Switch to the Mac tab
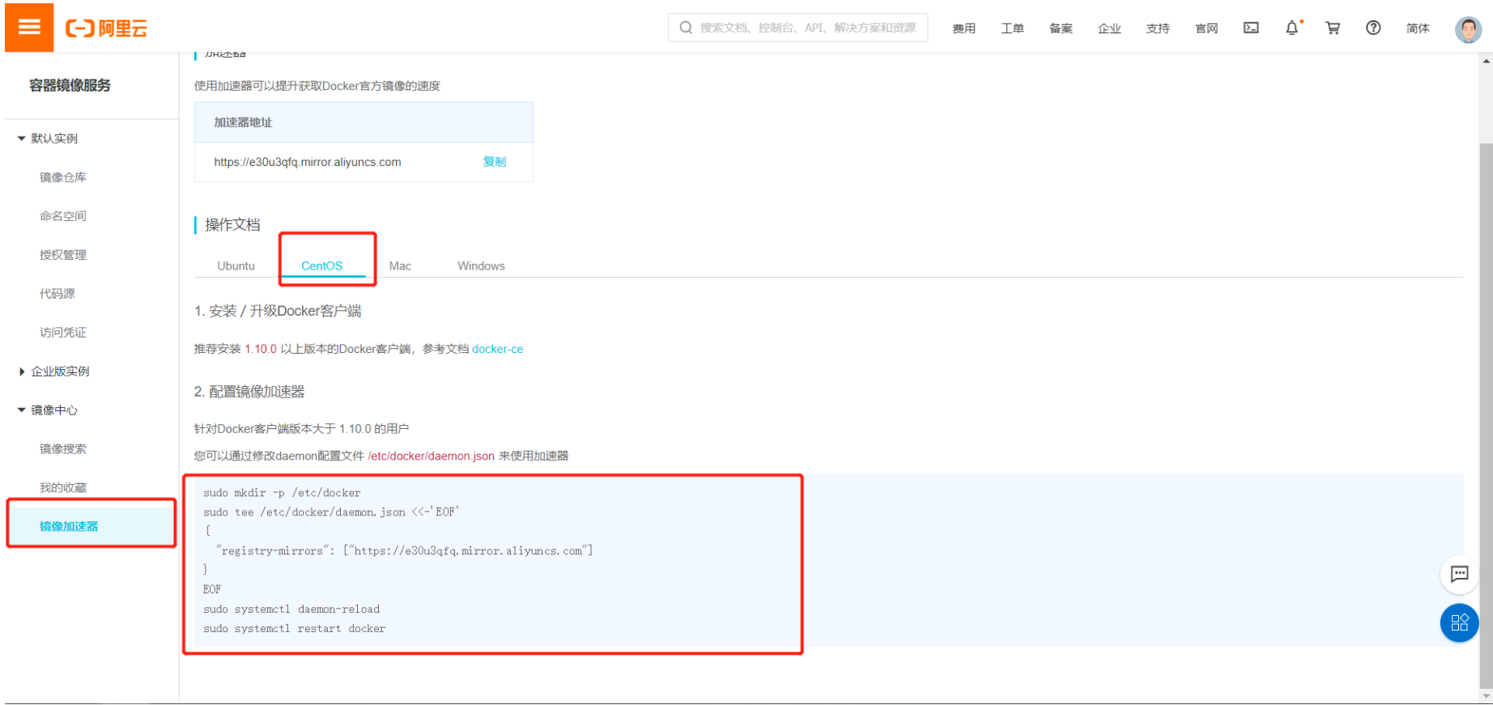1493x705 pixels. [400, 265]
